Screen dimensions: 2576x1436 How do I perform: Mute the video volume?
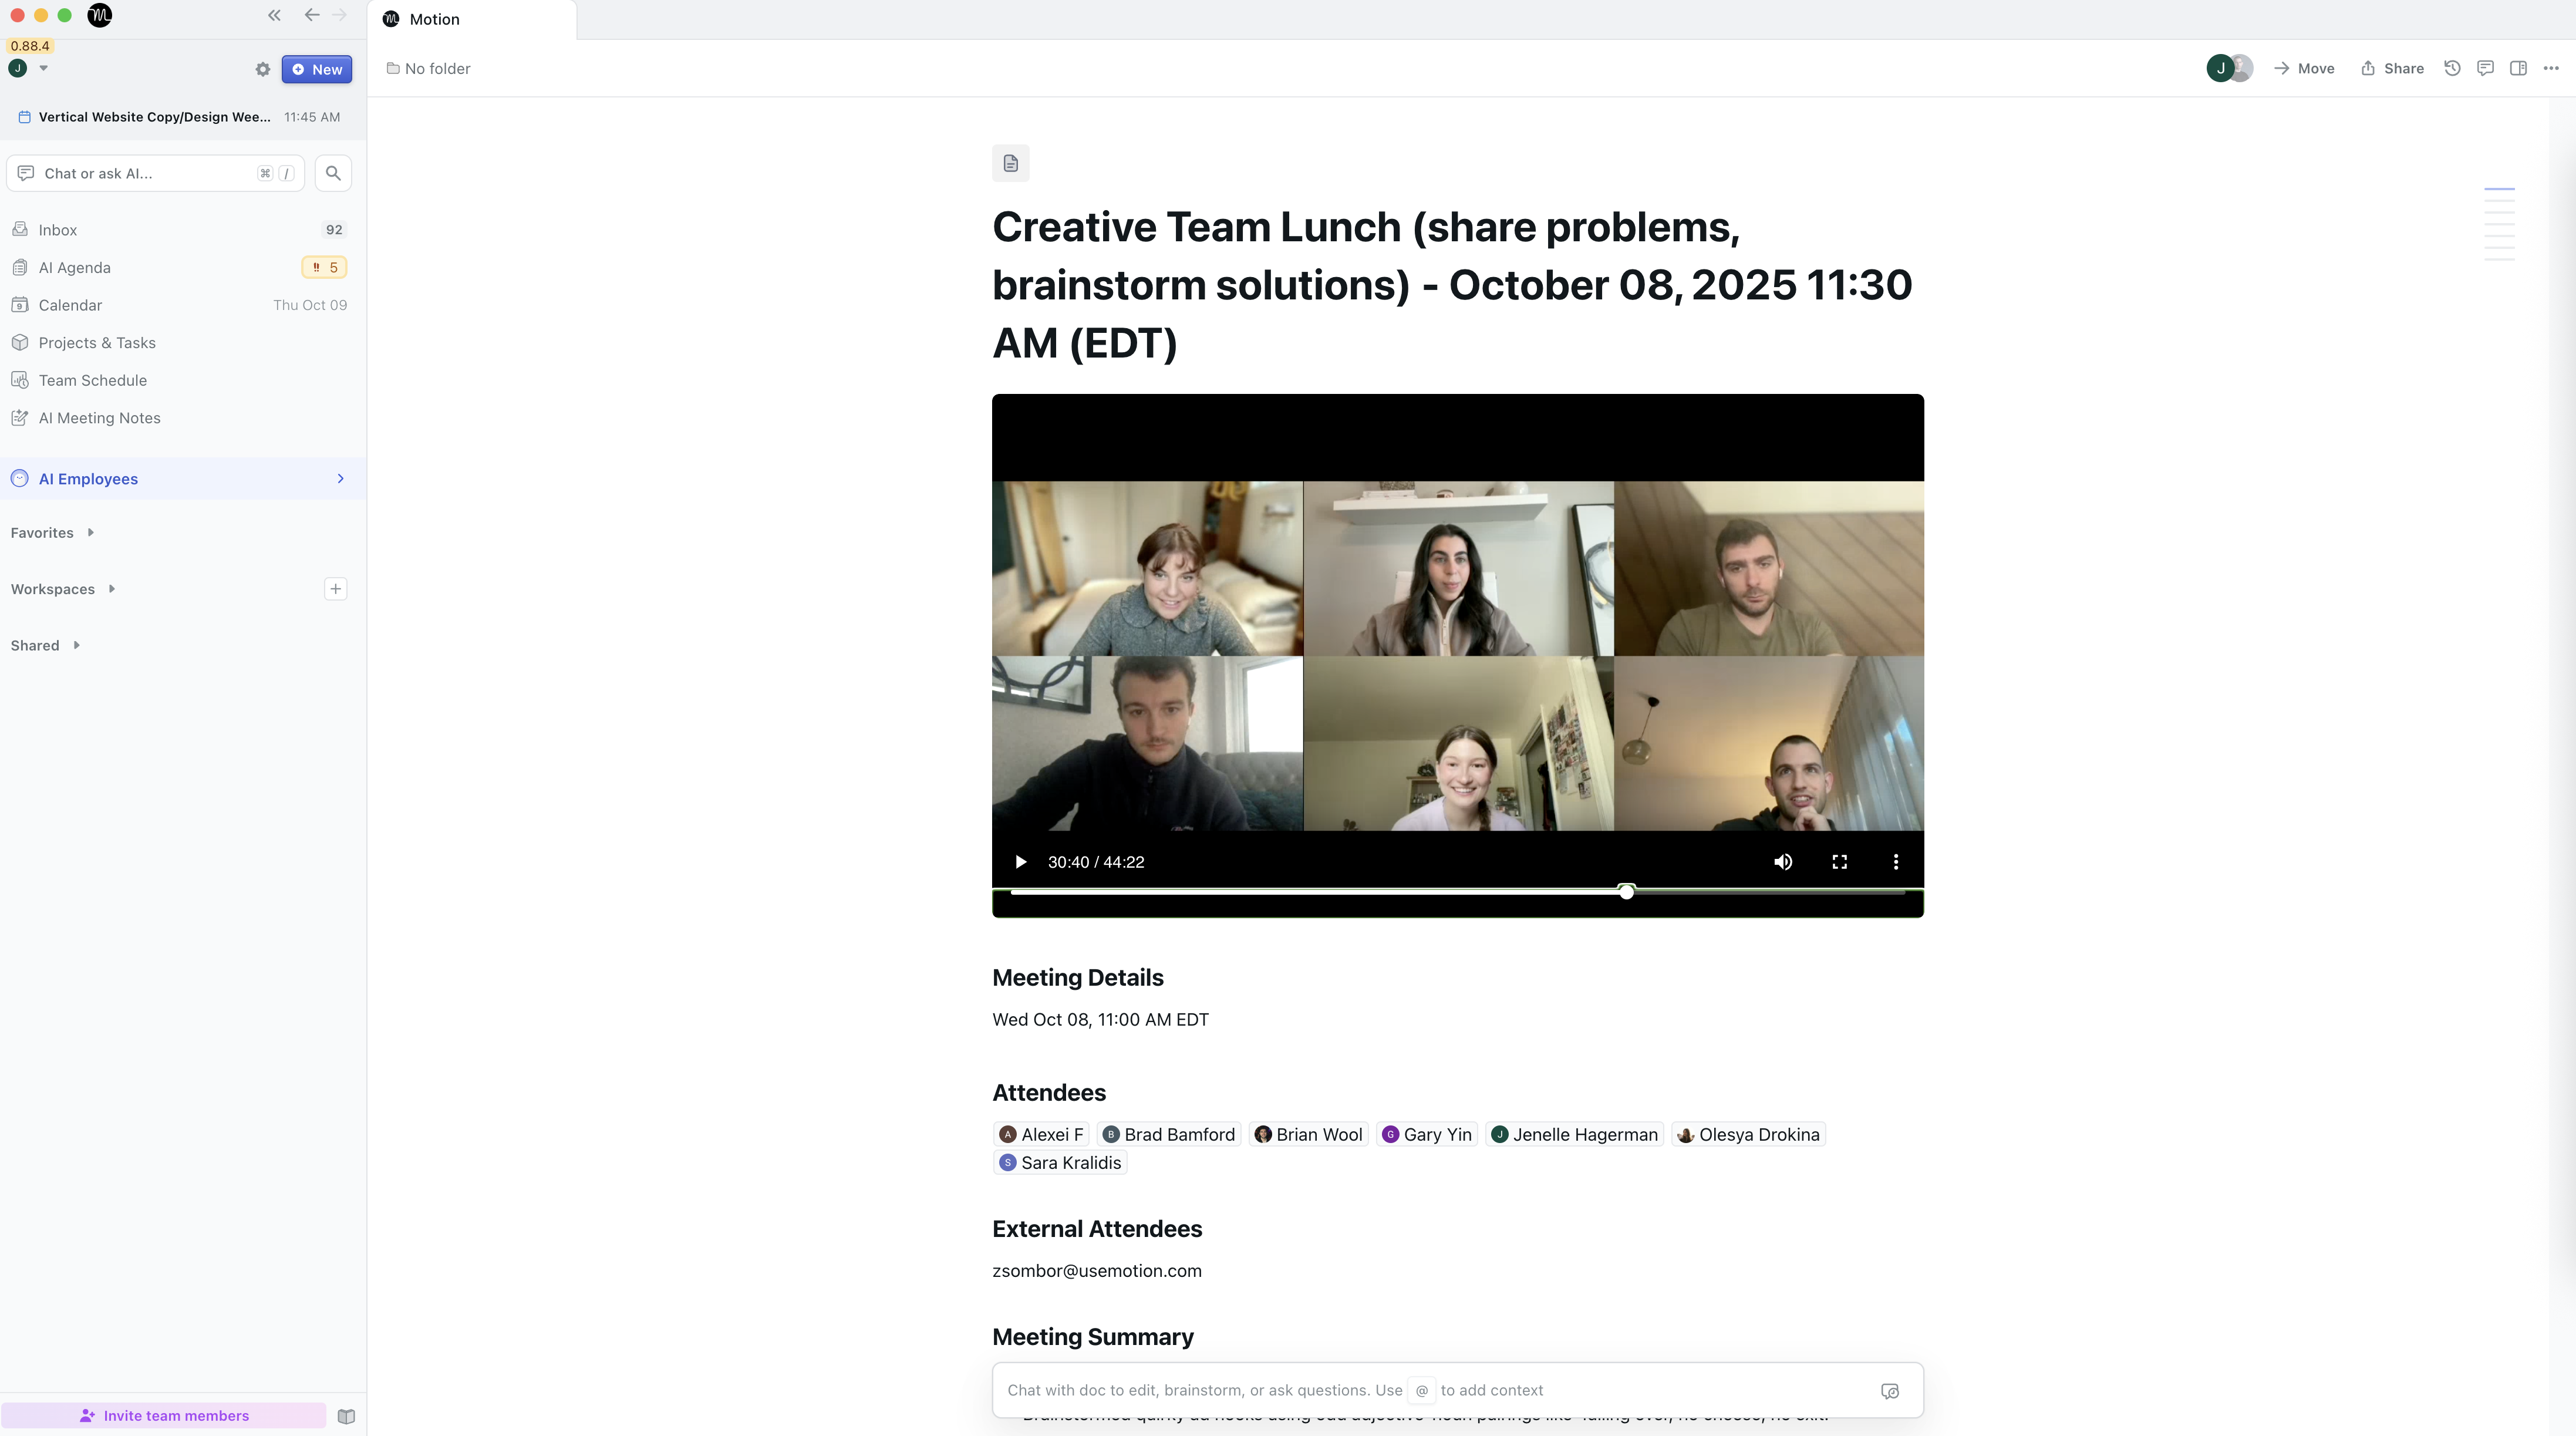coord(1783,862)
